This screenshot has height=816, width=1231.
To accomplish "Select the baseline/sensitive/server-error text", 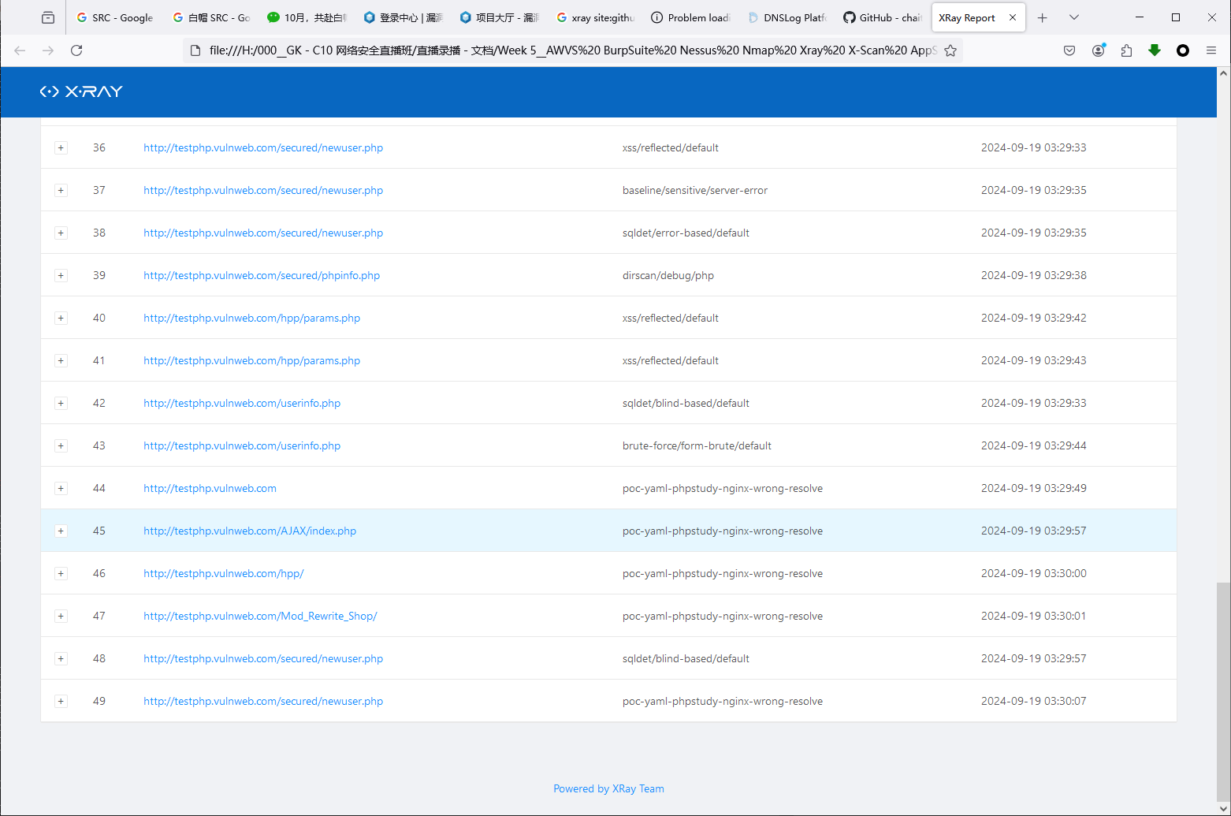I will 695,190.
